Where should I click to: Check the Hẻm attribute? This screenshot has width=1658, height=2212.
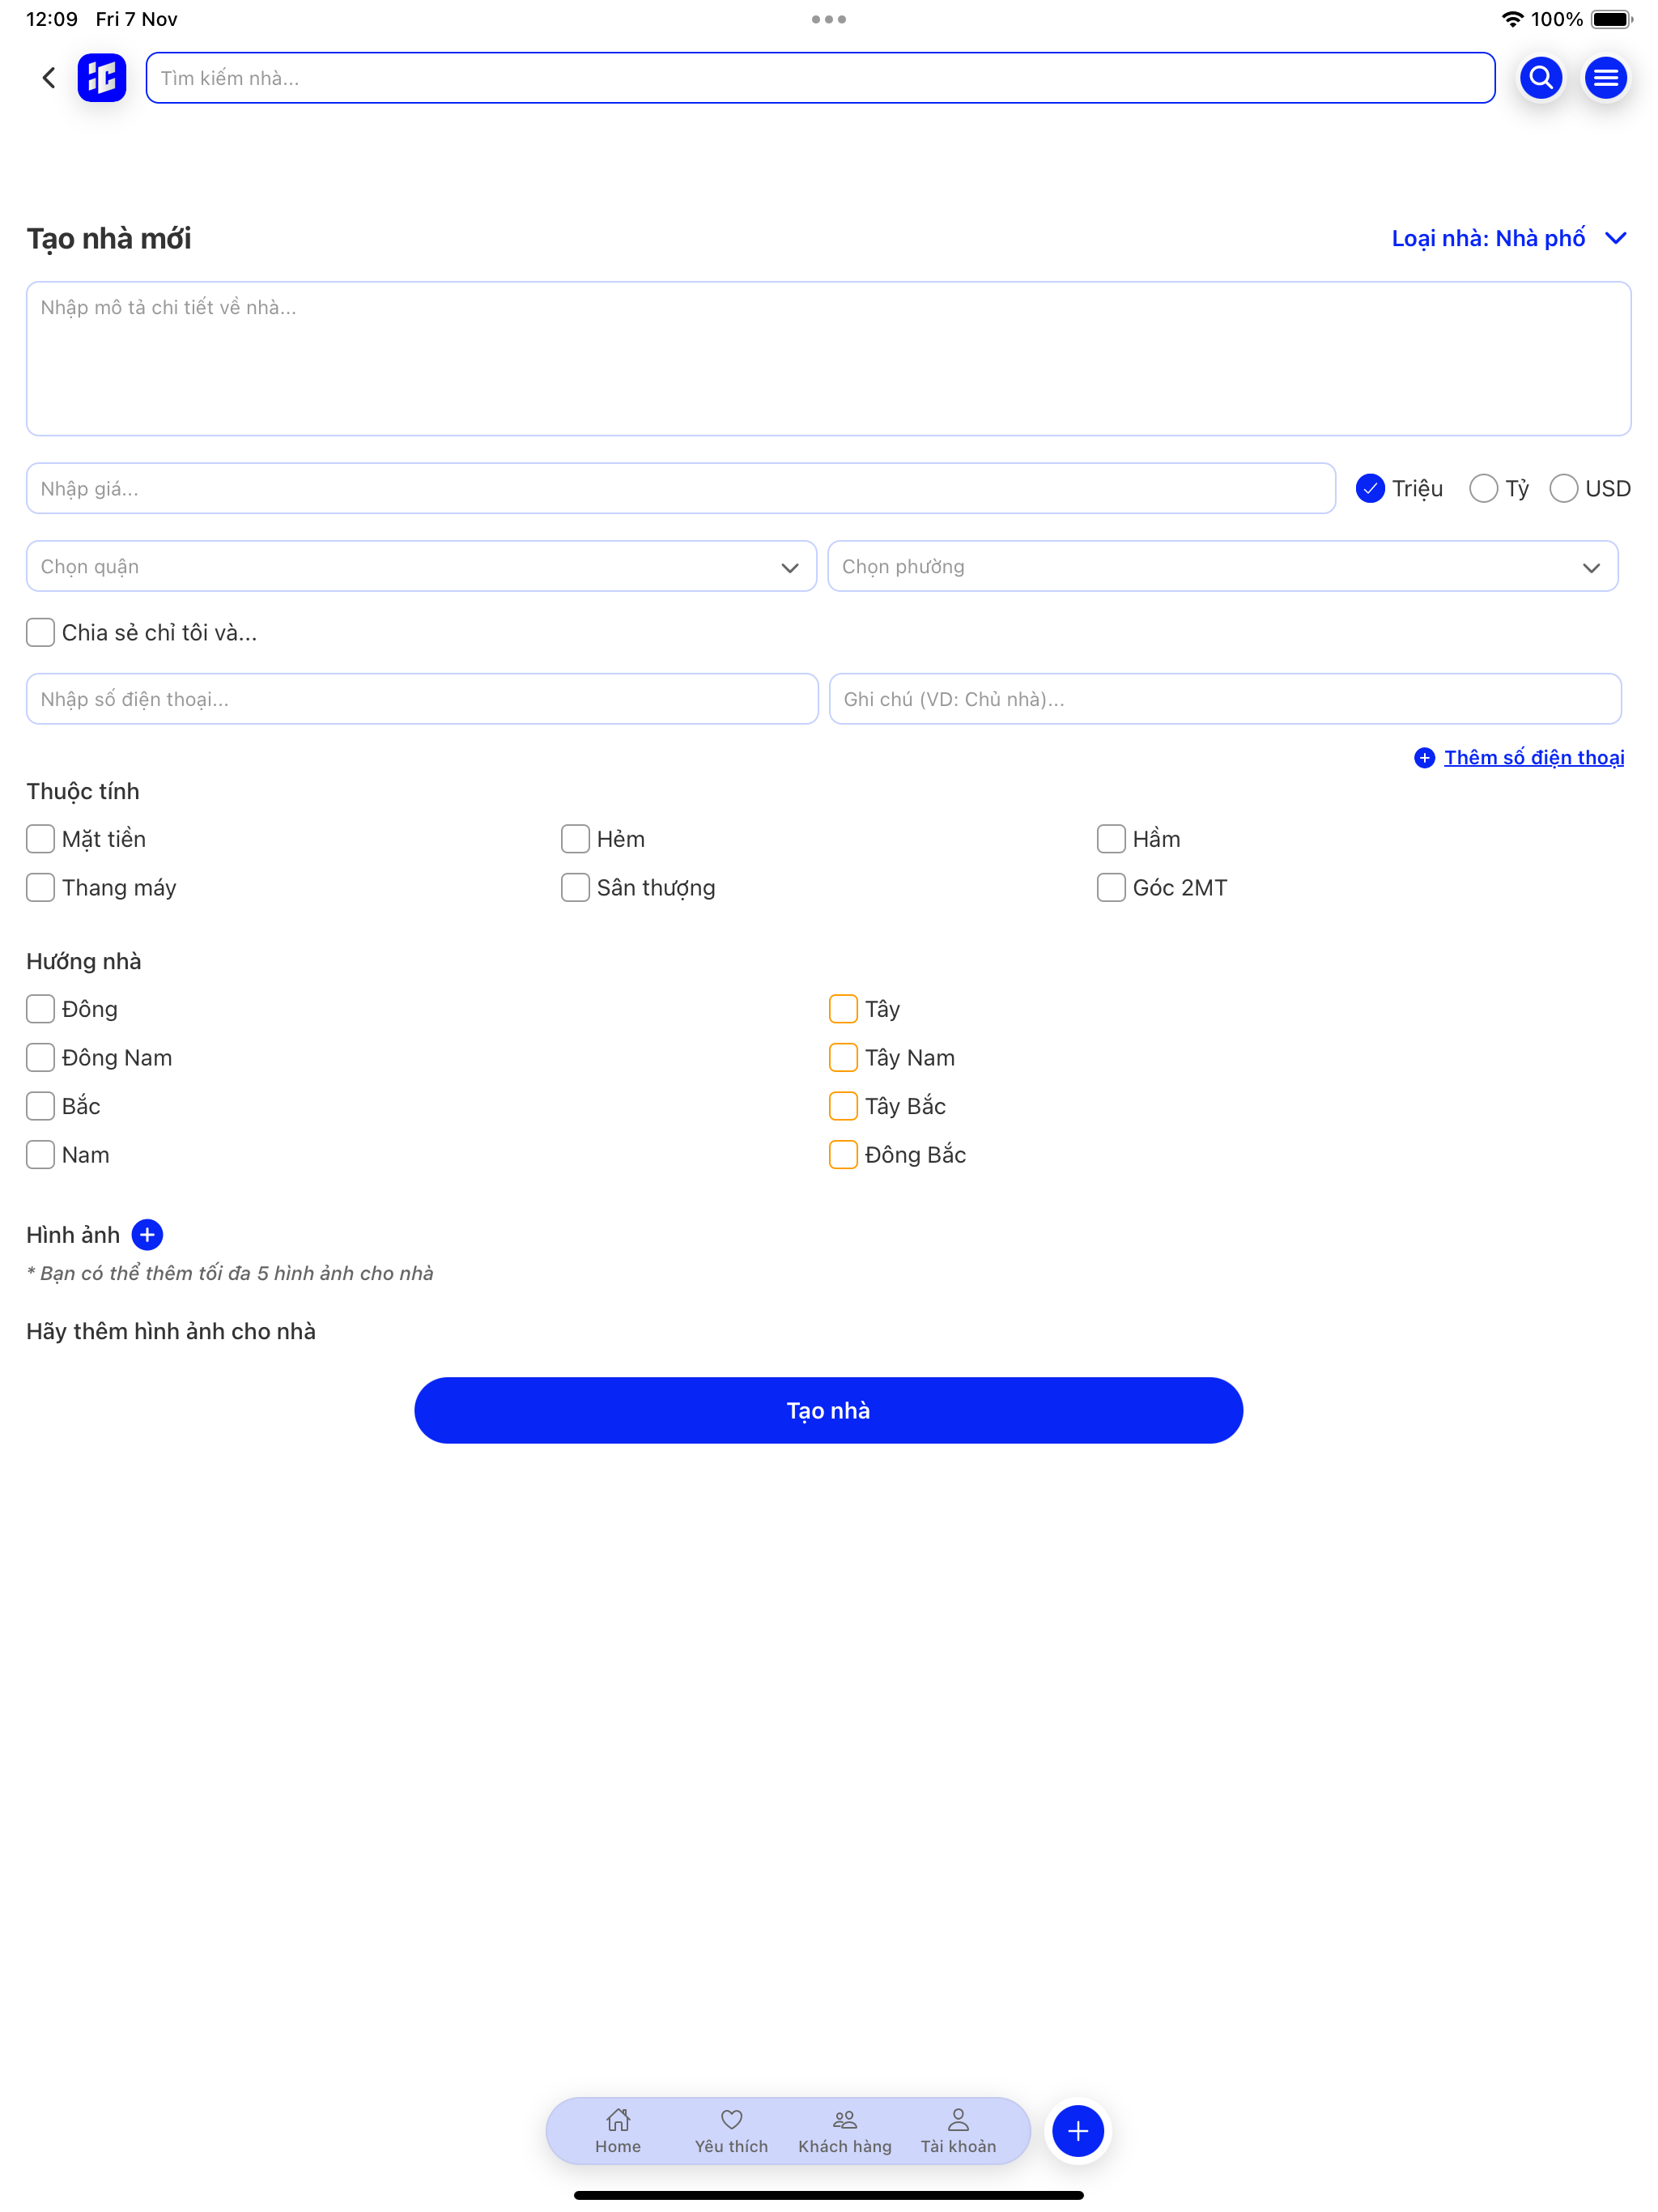click(575, 839)
